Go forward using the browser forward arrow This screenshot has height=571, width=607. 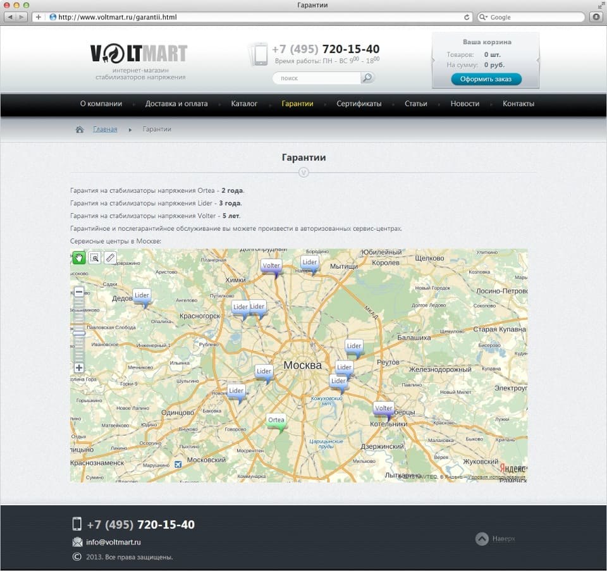coord(21,17)
